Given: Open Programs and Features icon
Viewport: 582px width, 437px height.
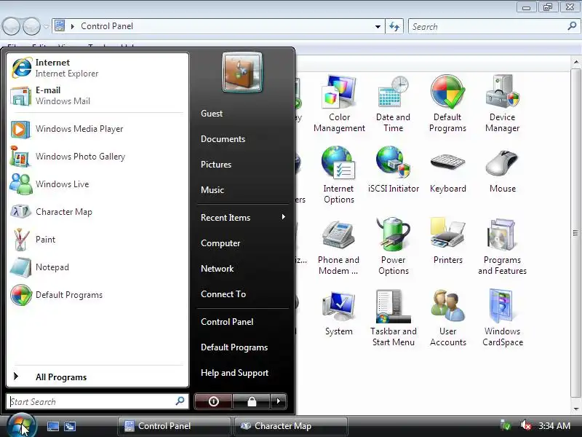Looking at the screenshot, I should (502, 246).
